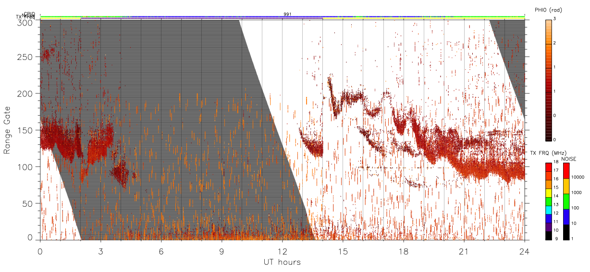
Task: Click y-axis tick label '100'
Action: 25,166
